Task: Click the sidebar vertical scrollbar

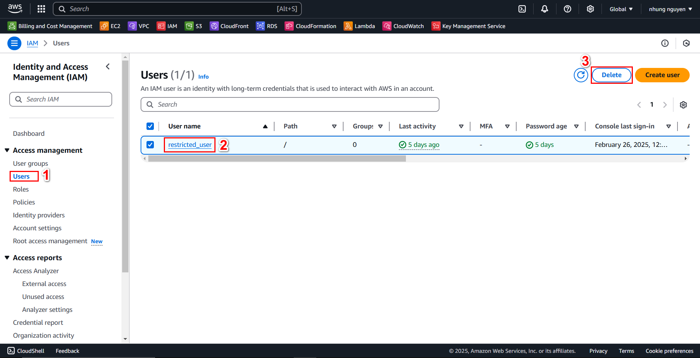Action: pos(125,166)
